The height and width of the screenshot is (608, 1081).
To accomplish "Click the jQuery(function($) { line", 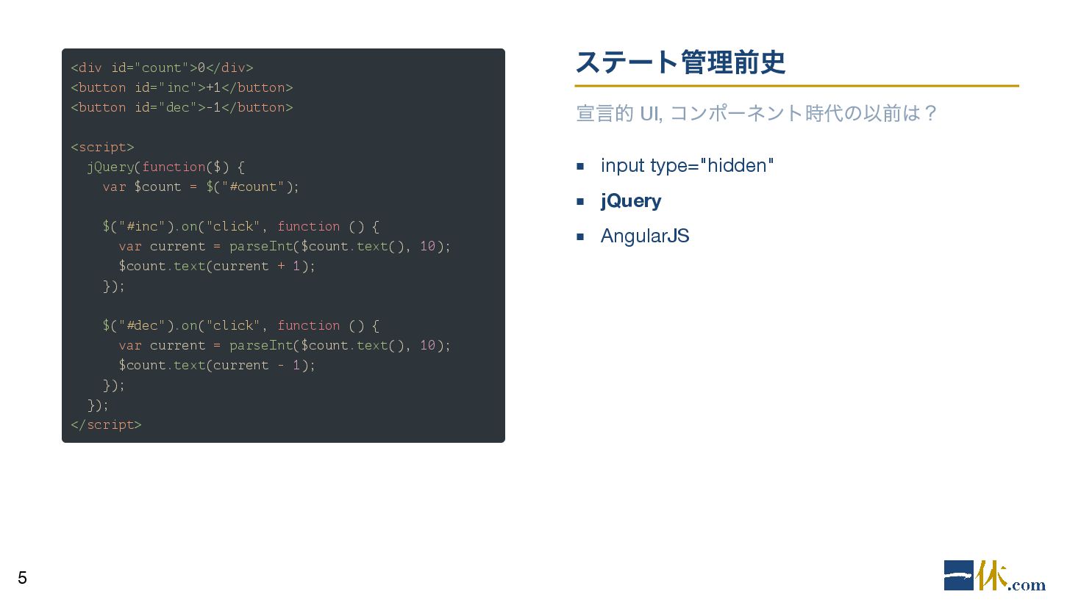I will click(165, 167).
